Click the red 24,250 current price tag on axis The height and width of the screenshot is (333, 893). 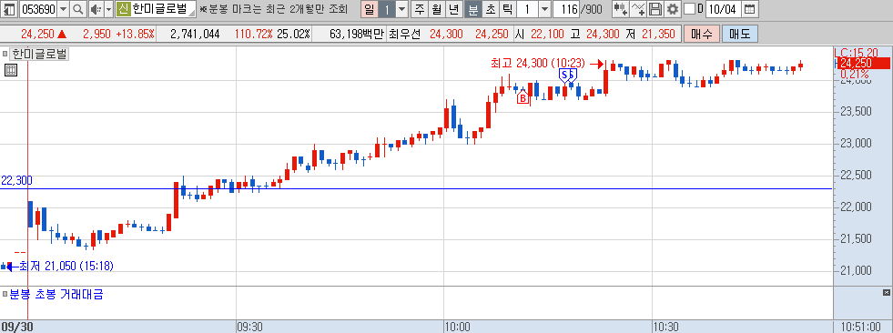[864, 63]
